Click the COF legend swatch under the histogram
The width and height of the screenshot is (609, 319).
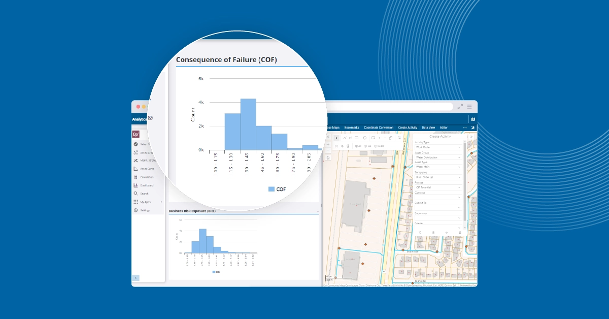pos(273,189)
